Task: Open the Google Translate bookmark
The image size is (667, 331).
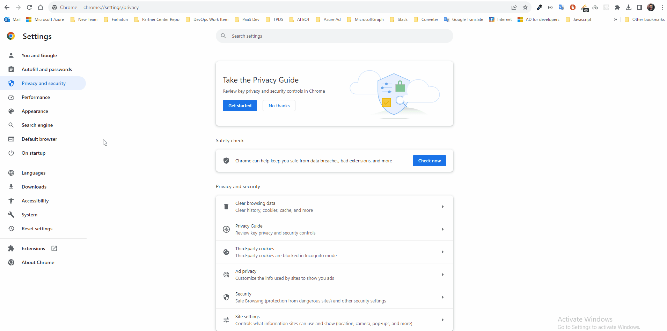Action: 463,20
